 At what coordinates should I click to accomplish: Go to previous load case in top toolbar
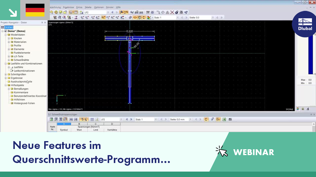point(112,12)
